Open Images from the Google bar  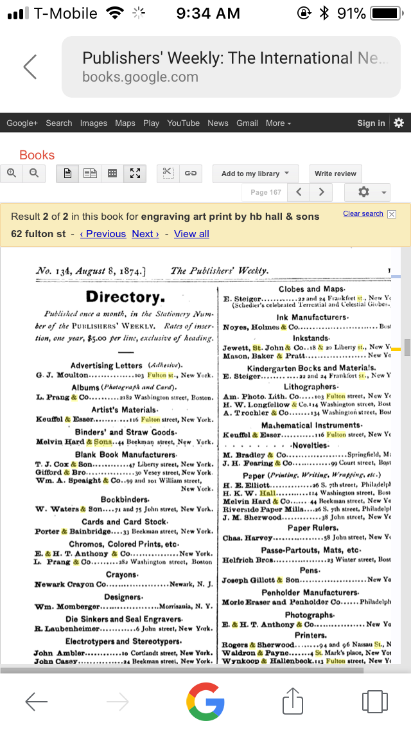point(94,123)
